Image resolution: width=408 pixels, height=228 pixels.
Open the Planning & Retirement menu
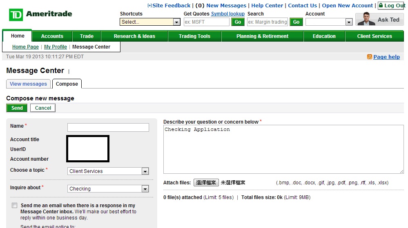tap(262, 36)
